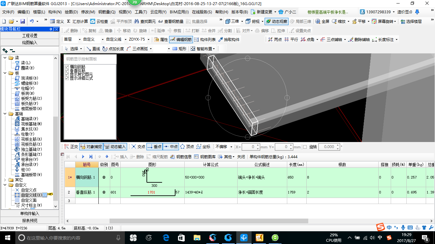Image resolution: width=435 pixels, height=244 pixels.
Task: Click 关闭 in rebar toolbar
Action: point(241,157)
